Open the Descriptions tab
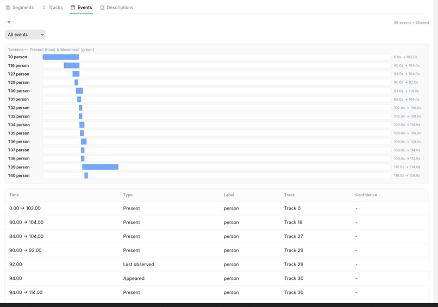The width and height of the screenshot is (438, 307). coord(117,8)
